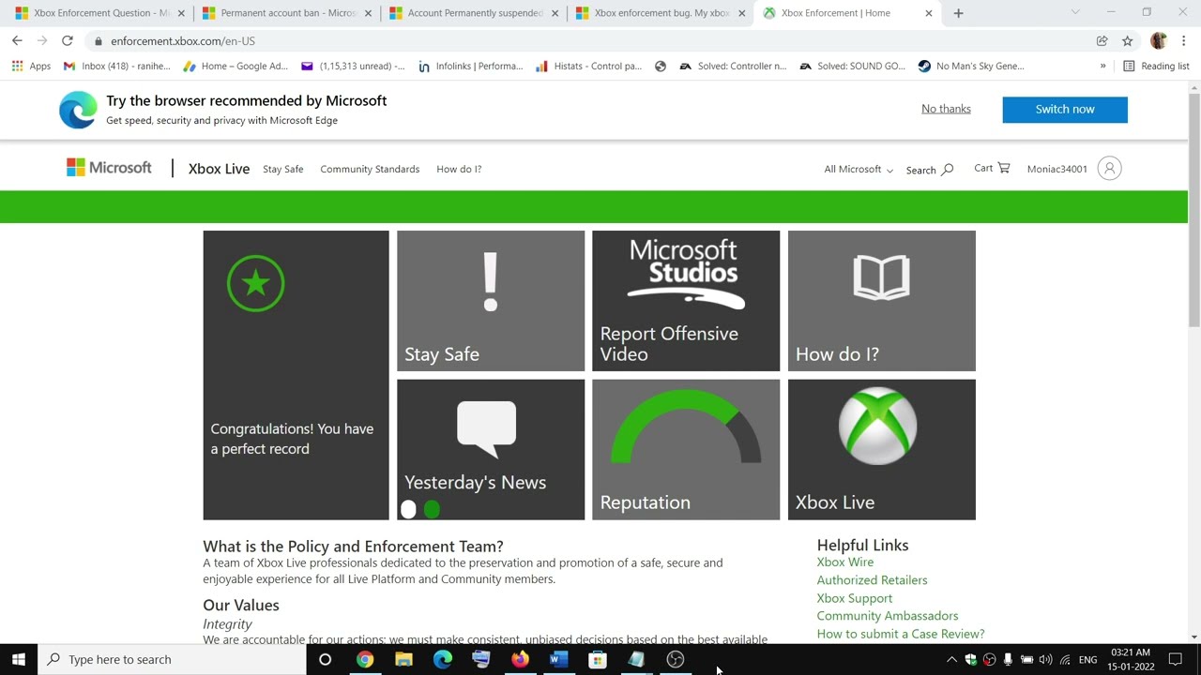The image size is (1201, 675).
Task: Open Firefox from the taskbar
Action: (520, 659)
